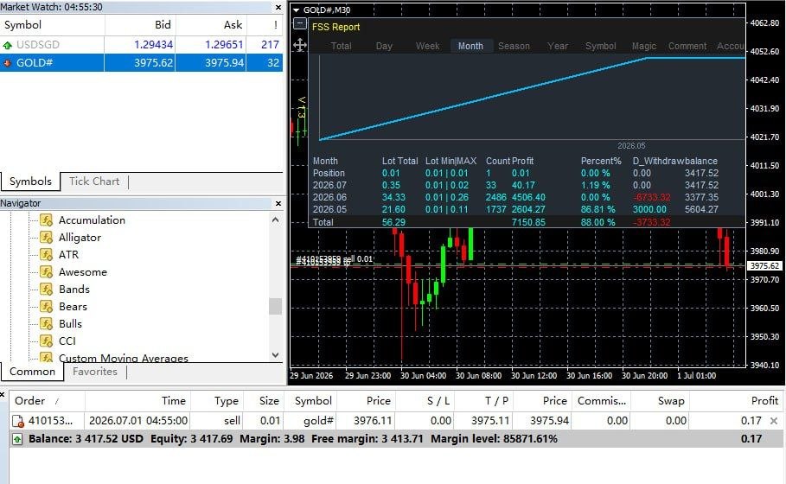Click the Bulls indicator icon

click(x=46, y=323)
